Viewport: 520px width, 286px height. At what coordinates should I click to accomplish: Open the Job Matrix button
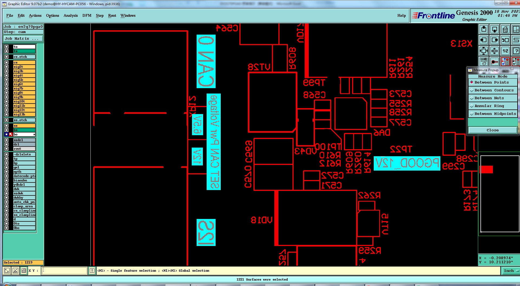click(23, 39)
